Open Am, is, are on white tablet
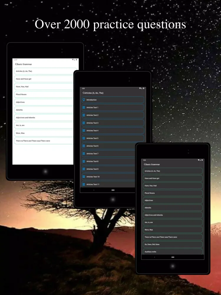The image size is (221, 295). click(44, 125)
